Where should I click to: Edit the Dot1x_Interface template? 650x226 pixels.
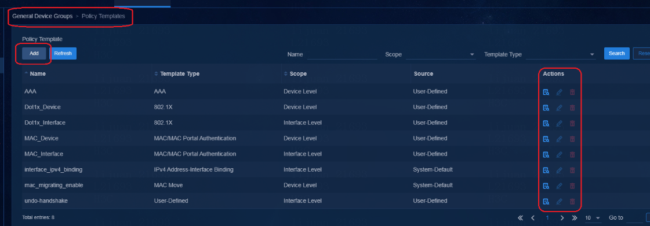559,123
